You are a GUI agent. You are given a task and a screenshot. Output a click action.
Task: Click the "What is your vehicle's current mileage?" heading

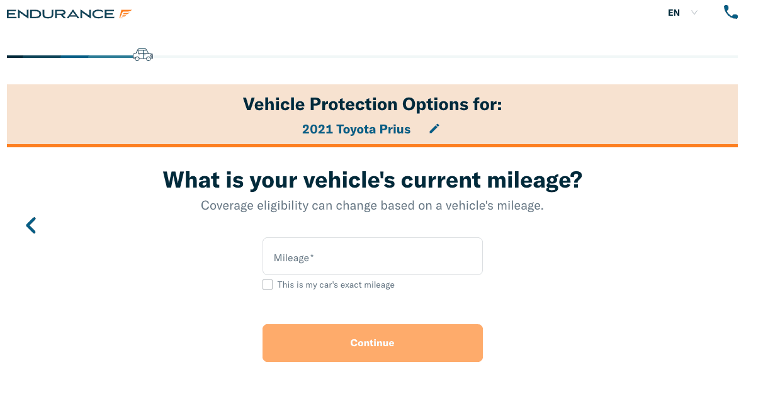(372, 180)
